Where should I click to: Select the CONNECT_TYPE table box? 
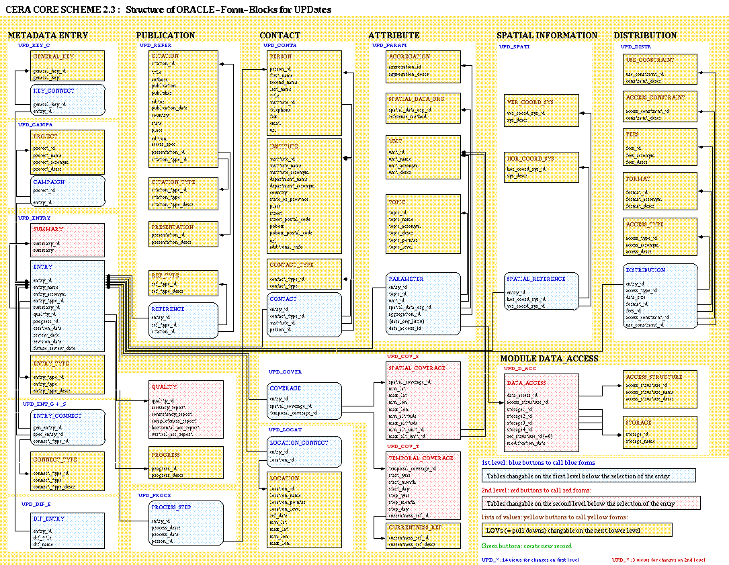(67, 472)
